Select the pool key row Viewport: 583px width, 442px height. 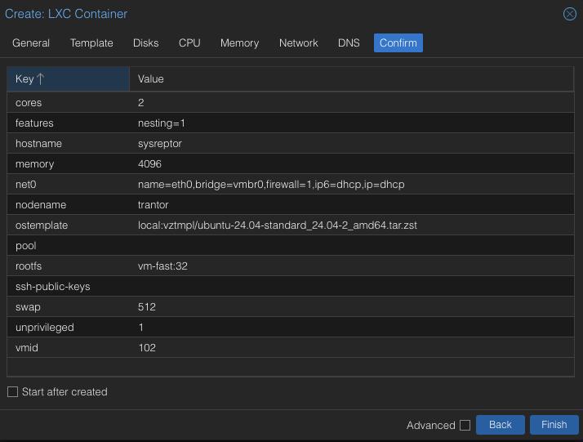point(291,246)
